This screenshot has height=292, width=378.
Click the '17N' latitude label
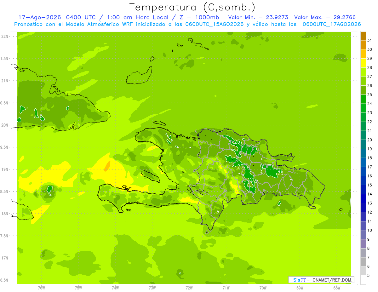click(x=5, y=258)
